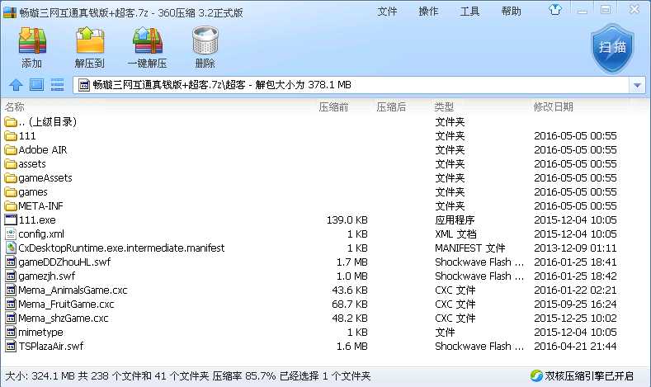Viewport: 651px width, 387px height.
Task: Open the 操作 (Operation) menu
Action: click(428, 12)
